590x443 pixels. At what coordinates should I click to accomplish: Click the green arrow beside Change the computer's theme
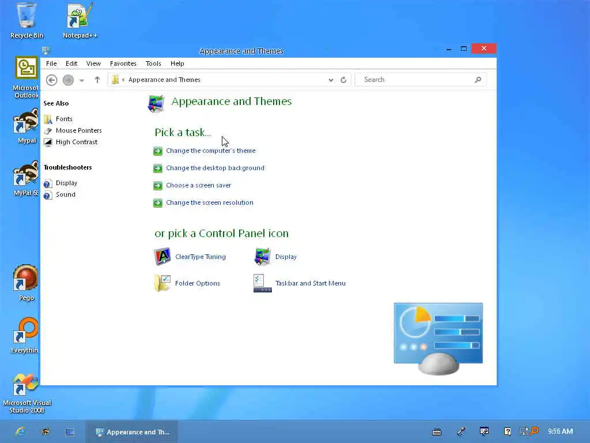pyautogui.click(x=158, y=151)
